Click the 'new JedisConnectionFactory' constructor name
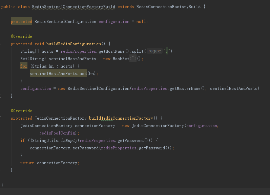The width and height of the screenshot is (270, 195). 158,126
